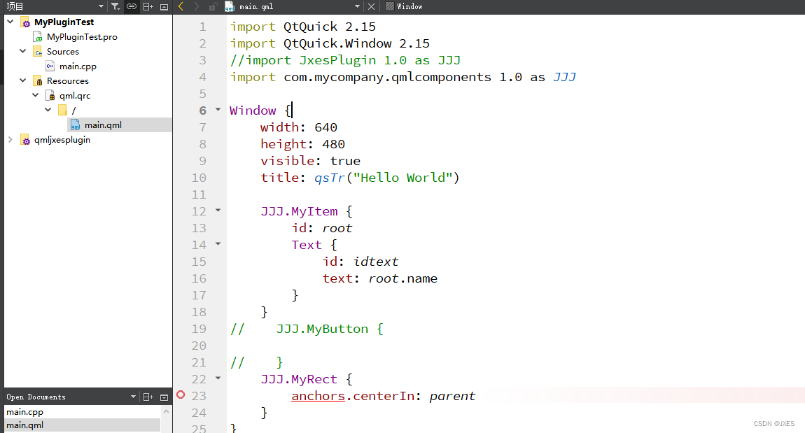This screenshot has width=805, height=433.
Task: Click the Resources folder lock icon
Action: [38, 81]
